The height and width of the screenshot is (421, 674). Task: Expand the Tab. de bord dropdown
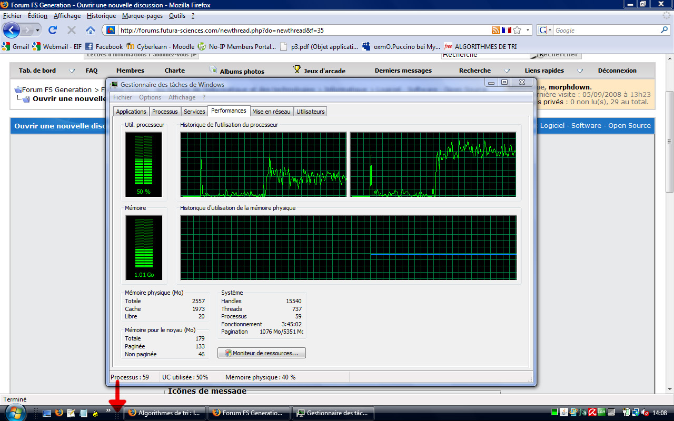pyautogui.click(x=72, y=71)
